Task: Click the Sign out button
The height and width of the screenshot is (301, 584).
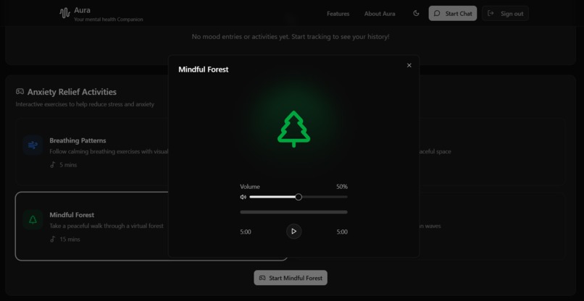Action: [505, 14]
